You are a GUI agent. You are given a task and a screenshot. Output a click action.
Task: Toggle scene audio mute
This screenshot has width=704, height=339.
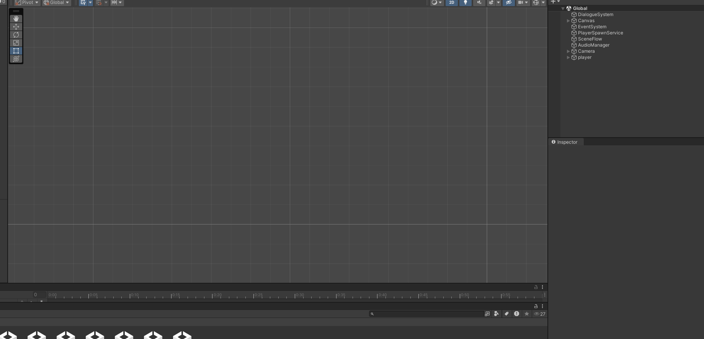(x=479, y=3)
